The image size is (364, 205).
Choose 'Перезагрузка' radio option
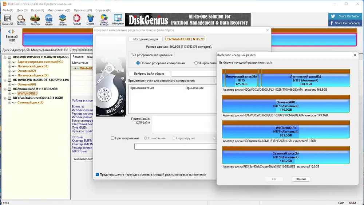click(x=173, y=138)
